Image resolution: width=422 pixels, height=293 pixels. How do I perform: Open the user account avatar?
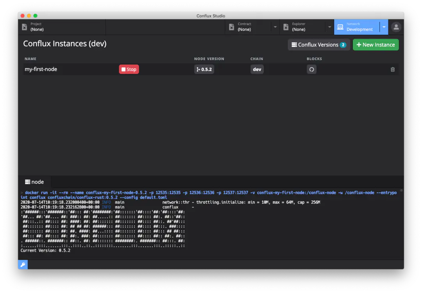pyautogui.click(x=396, y=27)
